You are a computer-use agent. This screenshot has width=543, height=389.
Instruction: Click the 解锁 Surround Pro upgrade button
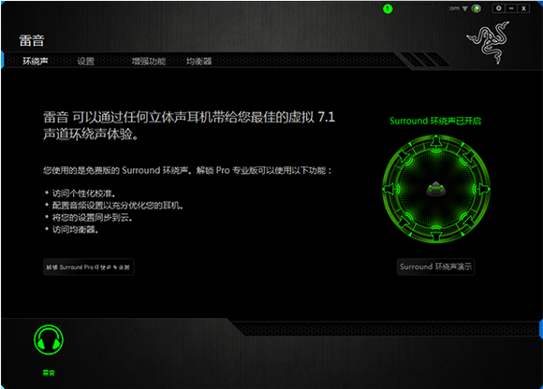pos(88,267)
